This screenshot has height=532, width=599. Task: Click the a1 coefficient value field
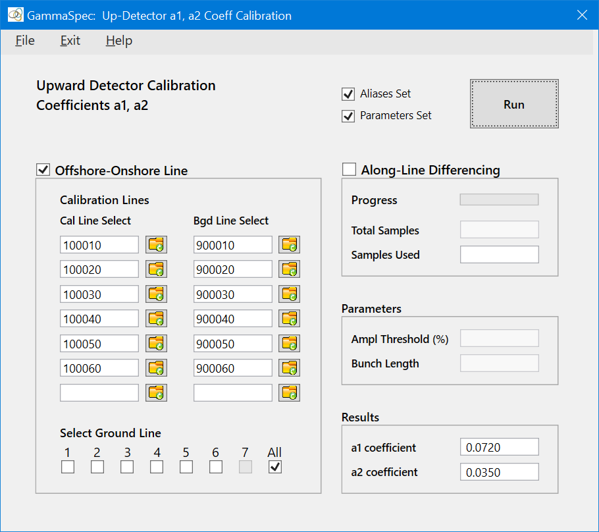click(499, 448)
